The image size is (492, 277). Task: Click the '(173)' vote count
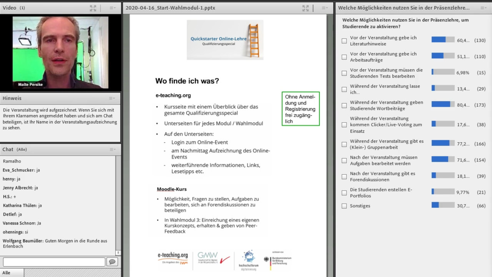(480, 105)
